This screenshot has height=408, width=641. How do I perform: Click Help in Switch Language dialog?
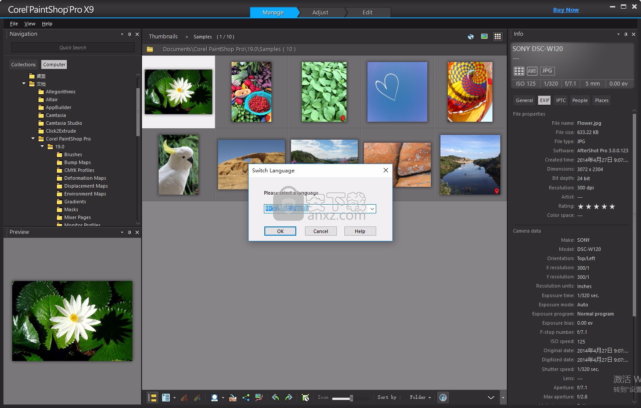(x=360, y=231)
